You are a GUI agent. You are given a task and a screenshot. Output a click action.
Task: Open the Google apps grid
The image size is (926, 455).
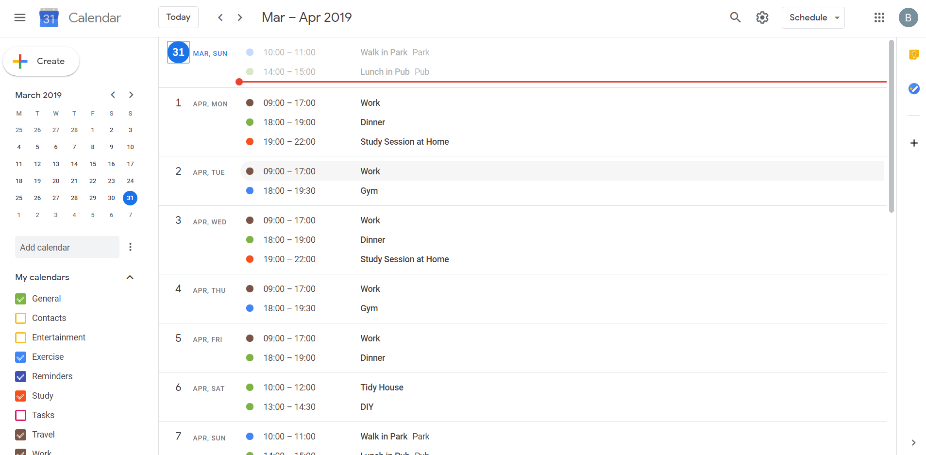point(879,17)
